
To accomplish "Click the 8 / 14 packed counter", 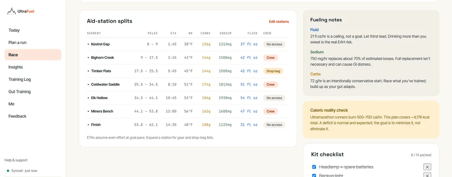I will point(421,155).
